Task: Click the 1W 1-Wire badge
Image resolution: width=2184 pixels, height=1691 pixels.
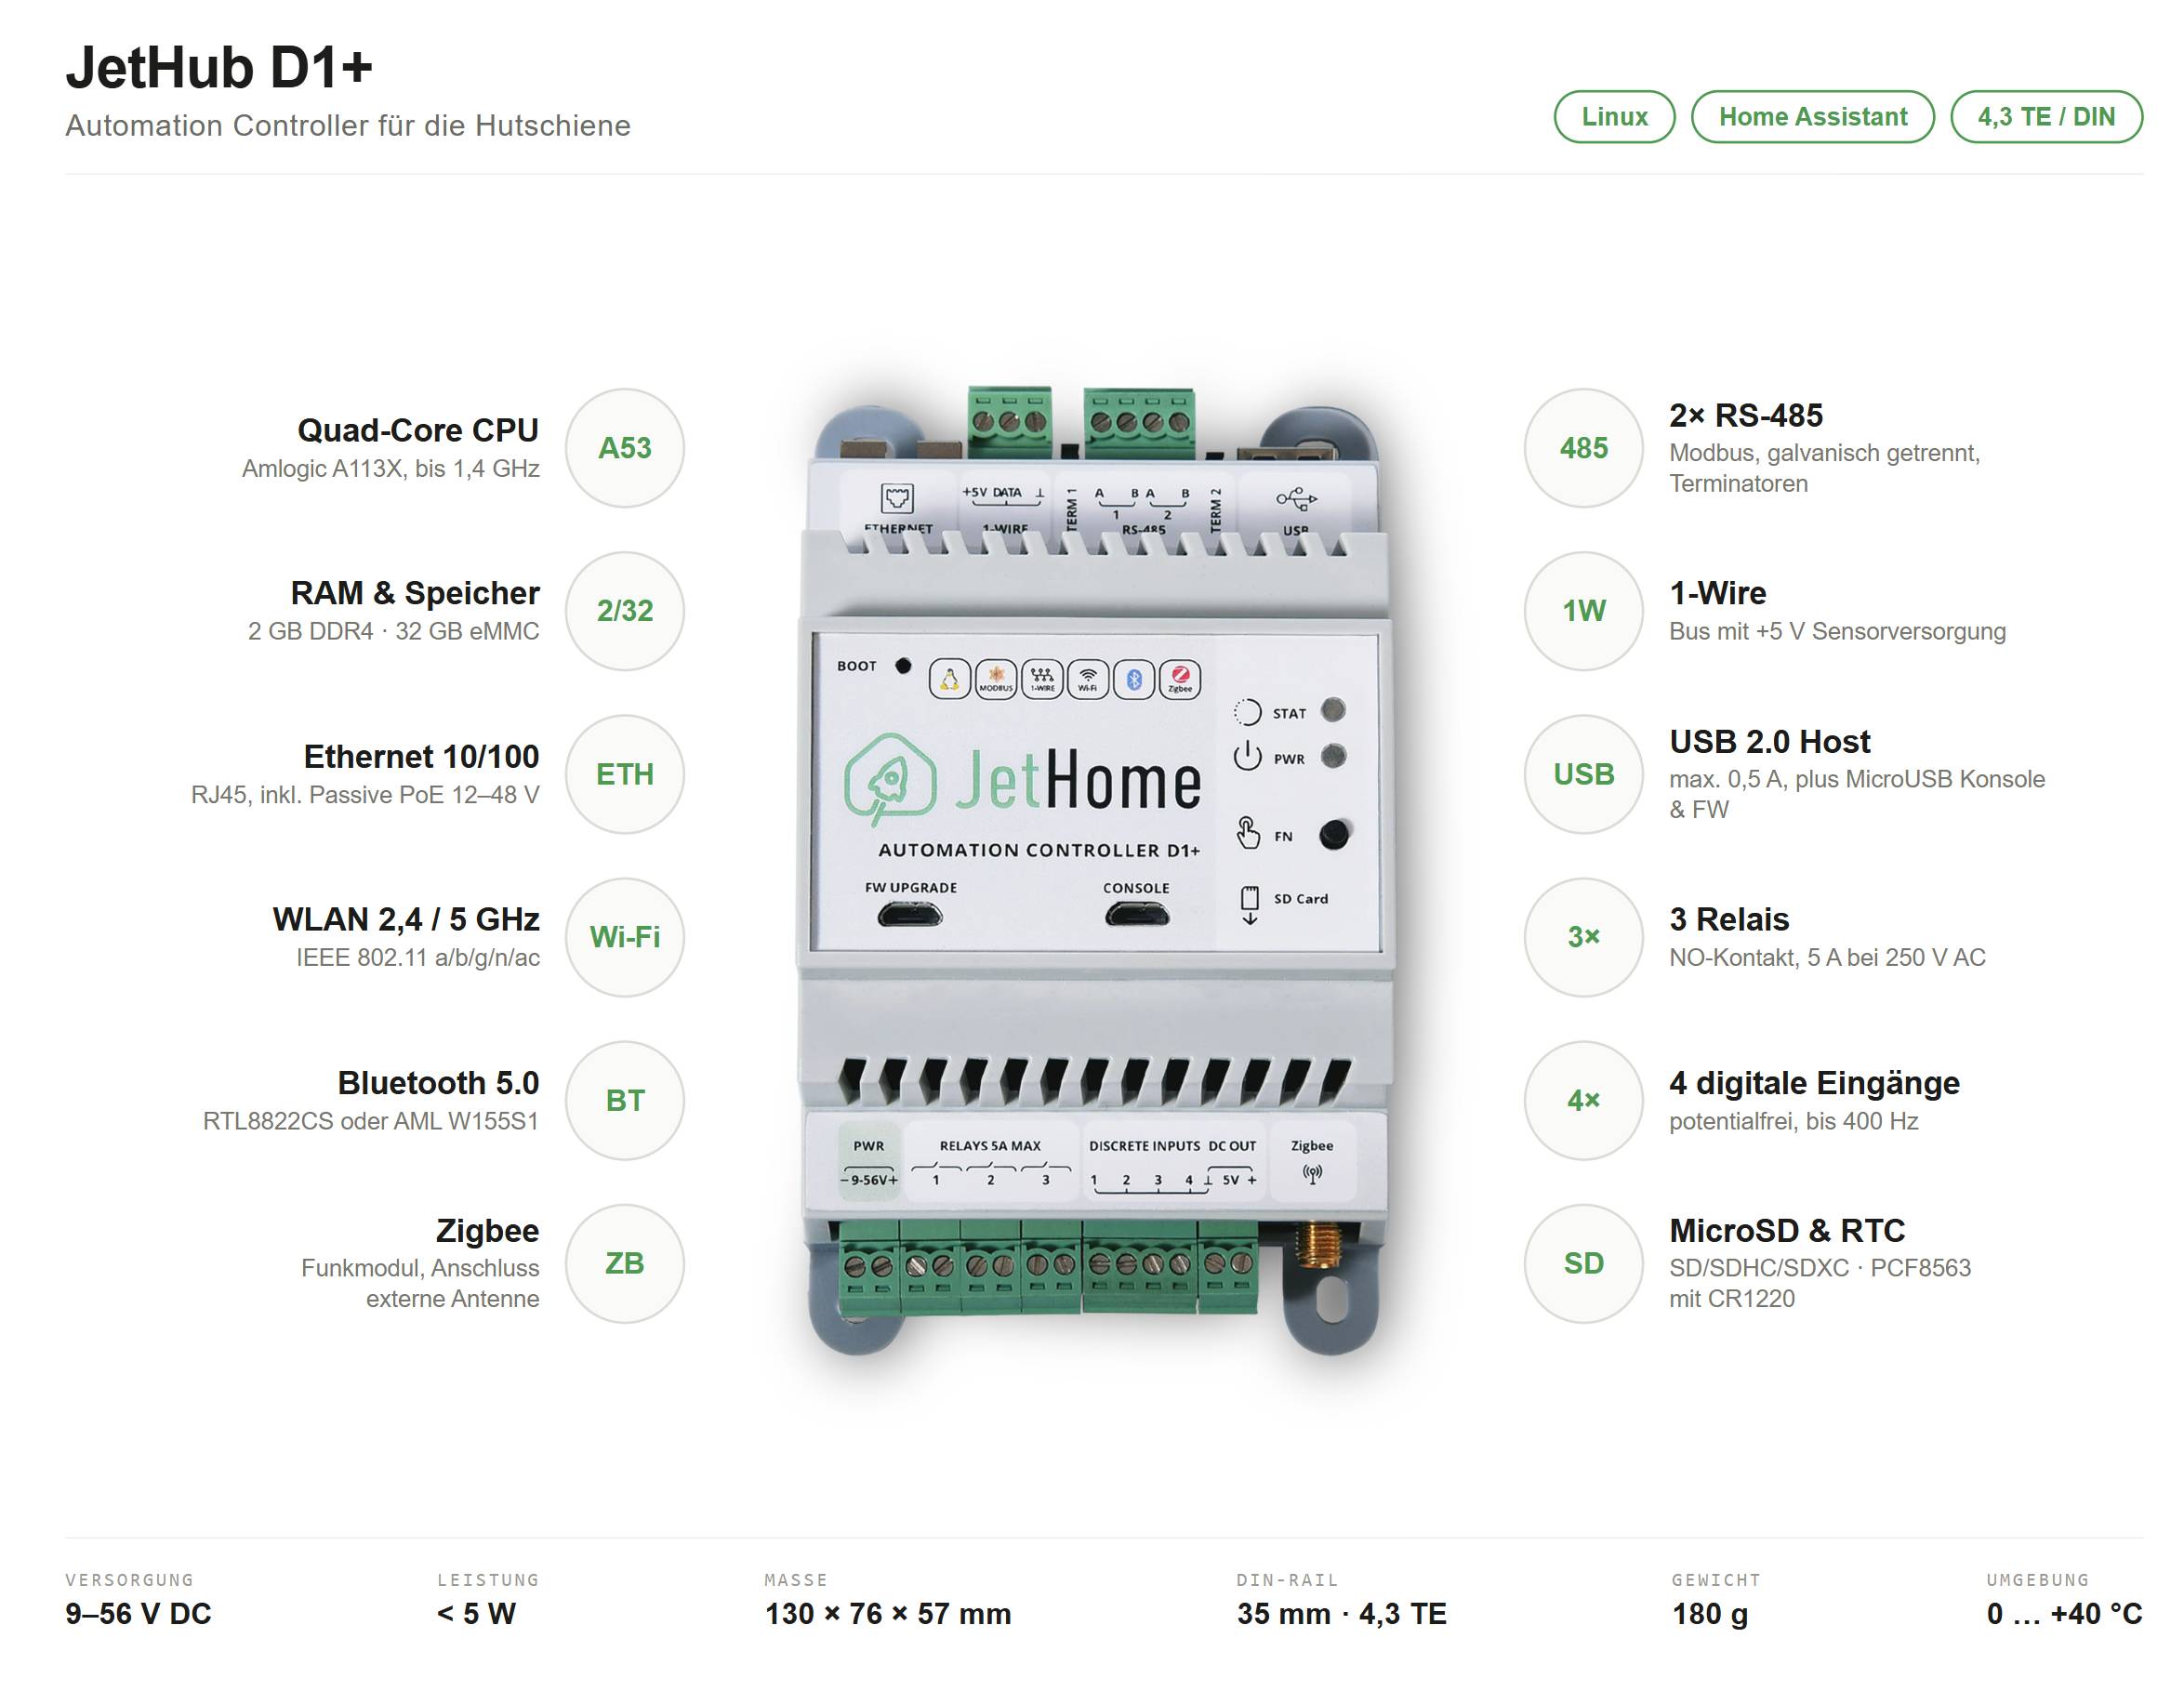Action: click(x=1584, y=611)
